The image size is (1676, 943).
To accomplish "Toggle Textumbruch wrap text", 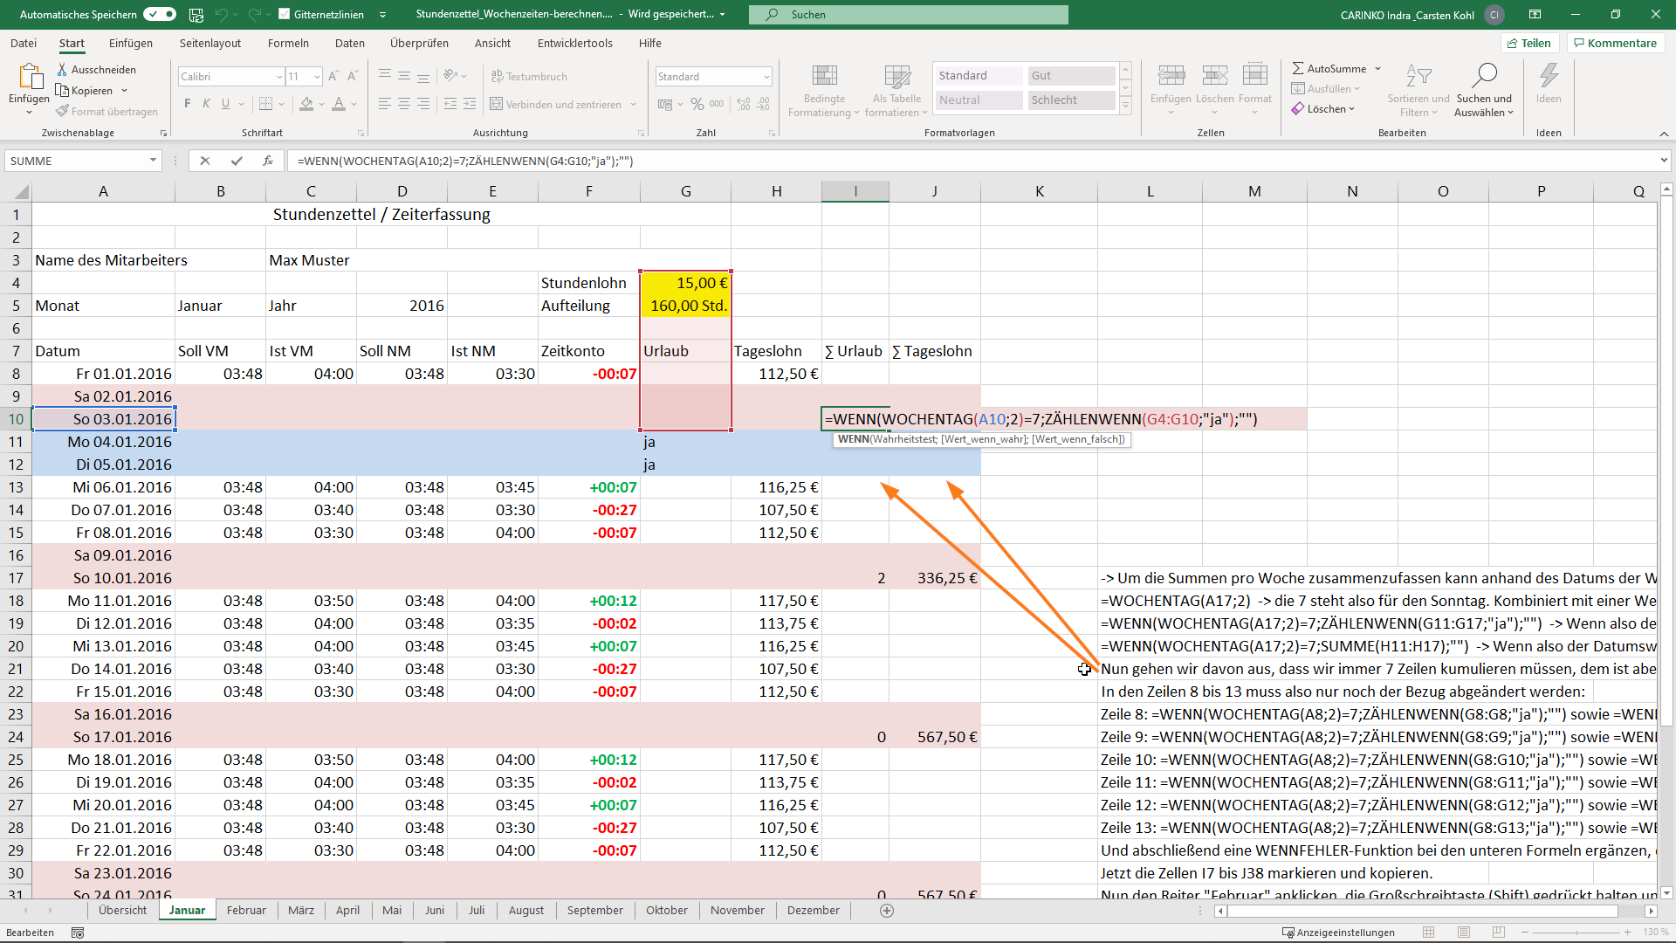I will 529,76.
